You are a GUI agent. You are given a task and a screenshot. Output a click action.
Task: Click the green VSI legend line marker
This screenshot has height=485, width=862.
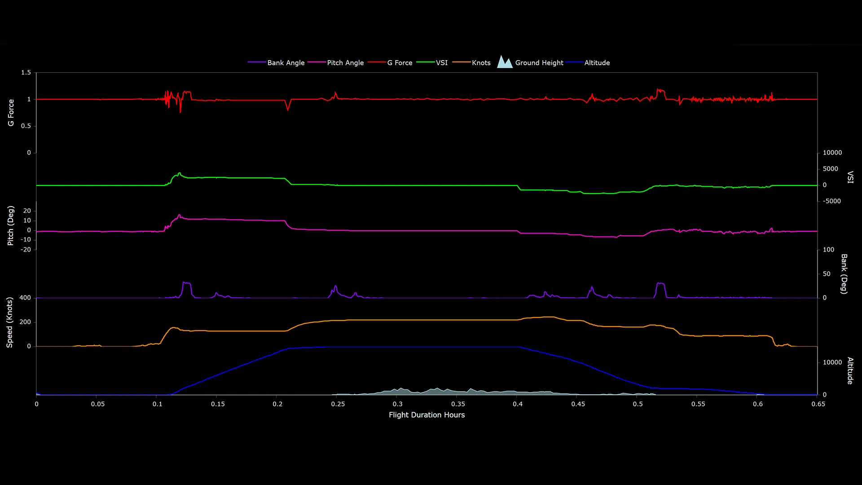click(426, 62)
